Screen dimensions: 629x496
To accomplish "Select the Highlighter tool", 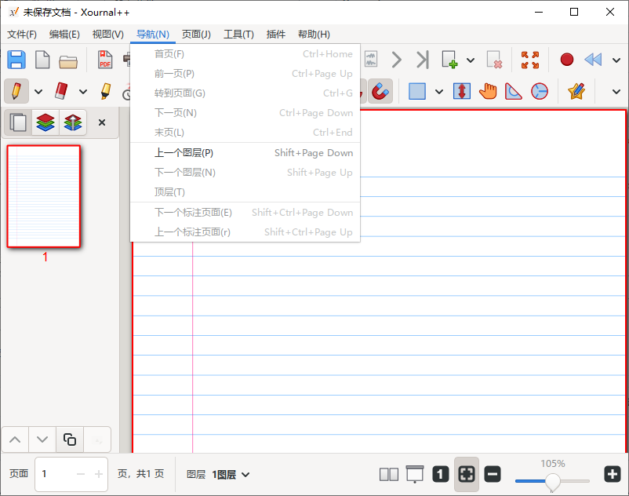I will pyautogui.click(x=106, y=91).
